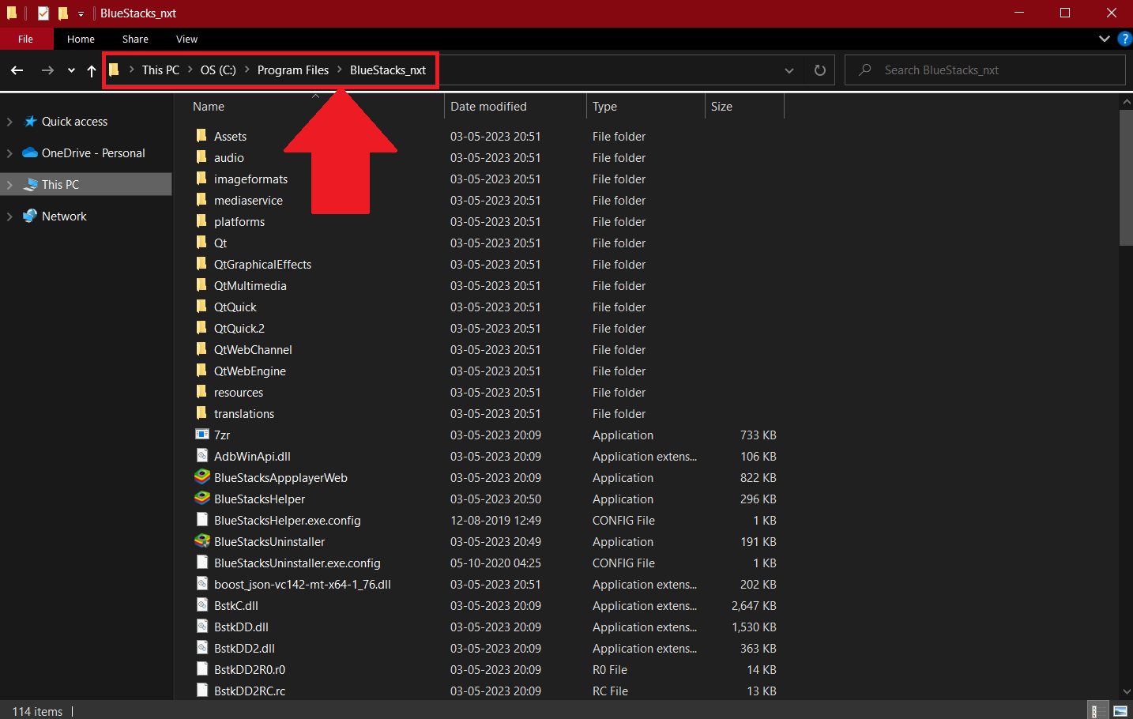Open the Help question mark icon

(x=1124, y=39)
